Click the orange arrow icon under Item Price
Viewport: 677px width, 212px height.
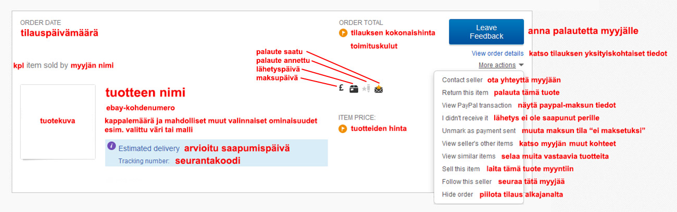click(343, 128)
